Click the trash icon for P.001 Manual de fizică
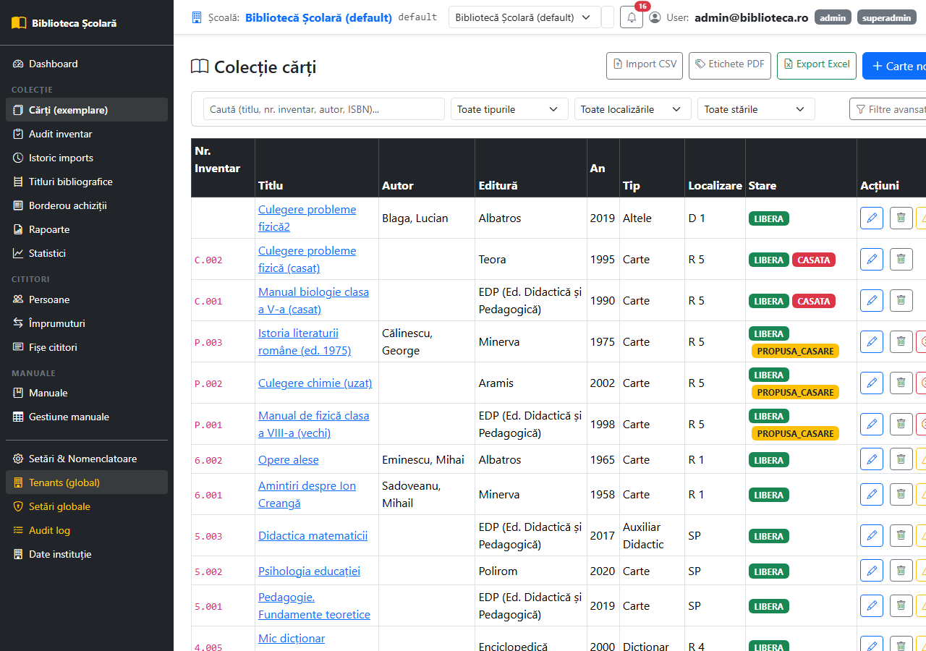The height and width of the screenshot is (651, 926). [901, 424]
